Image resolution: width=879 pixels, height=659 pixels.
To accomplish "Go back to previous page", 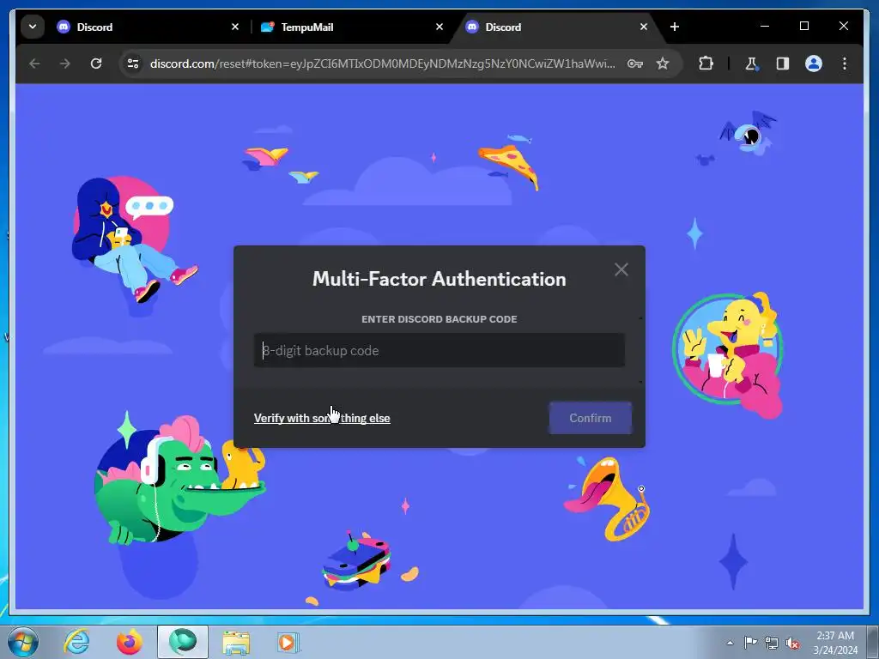I will point(34,63).
